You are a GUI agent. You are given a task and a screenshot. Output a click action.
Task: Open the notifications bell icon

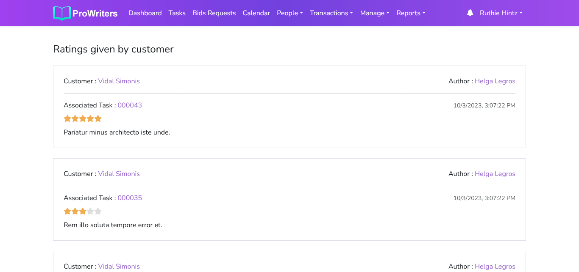tap(470, 13)
